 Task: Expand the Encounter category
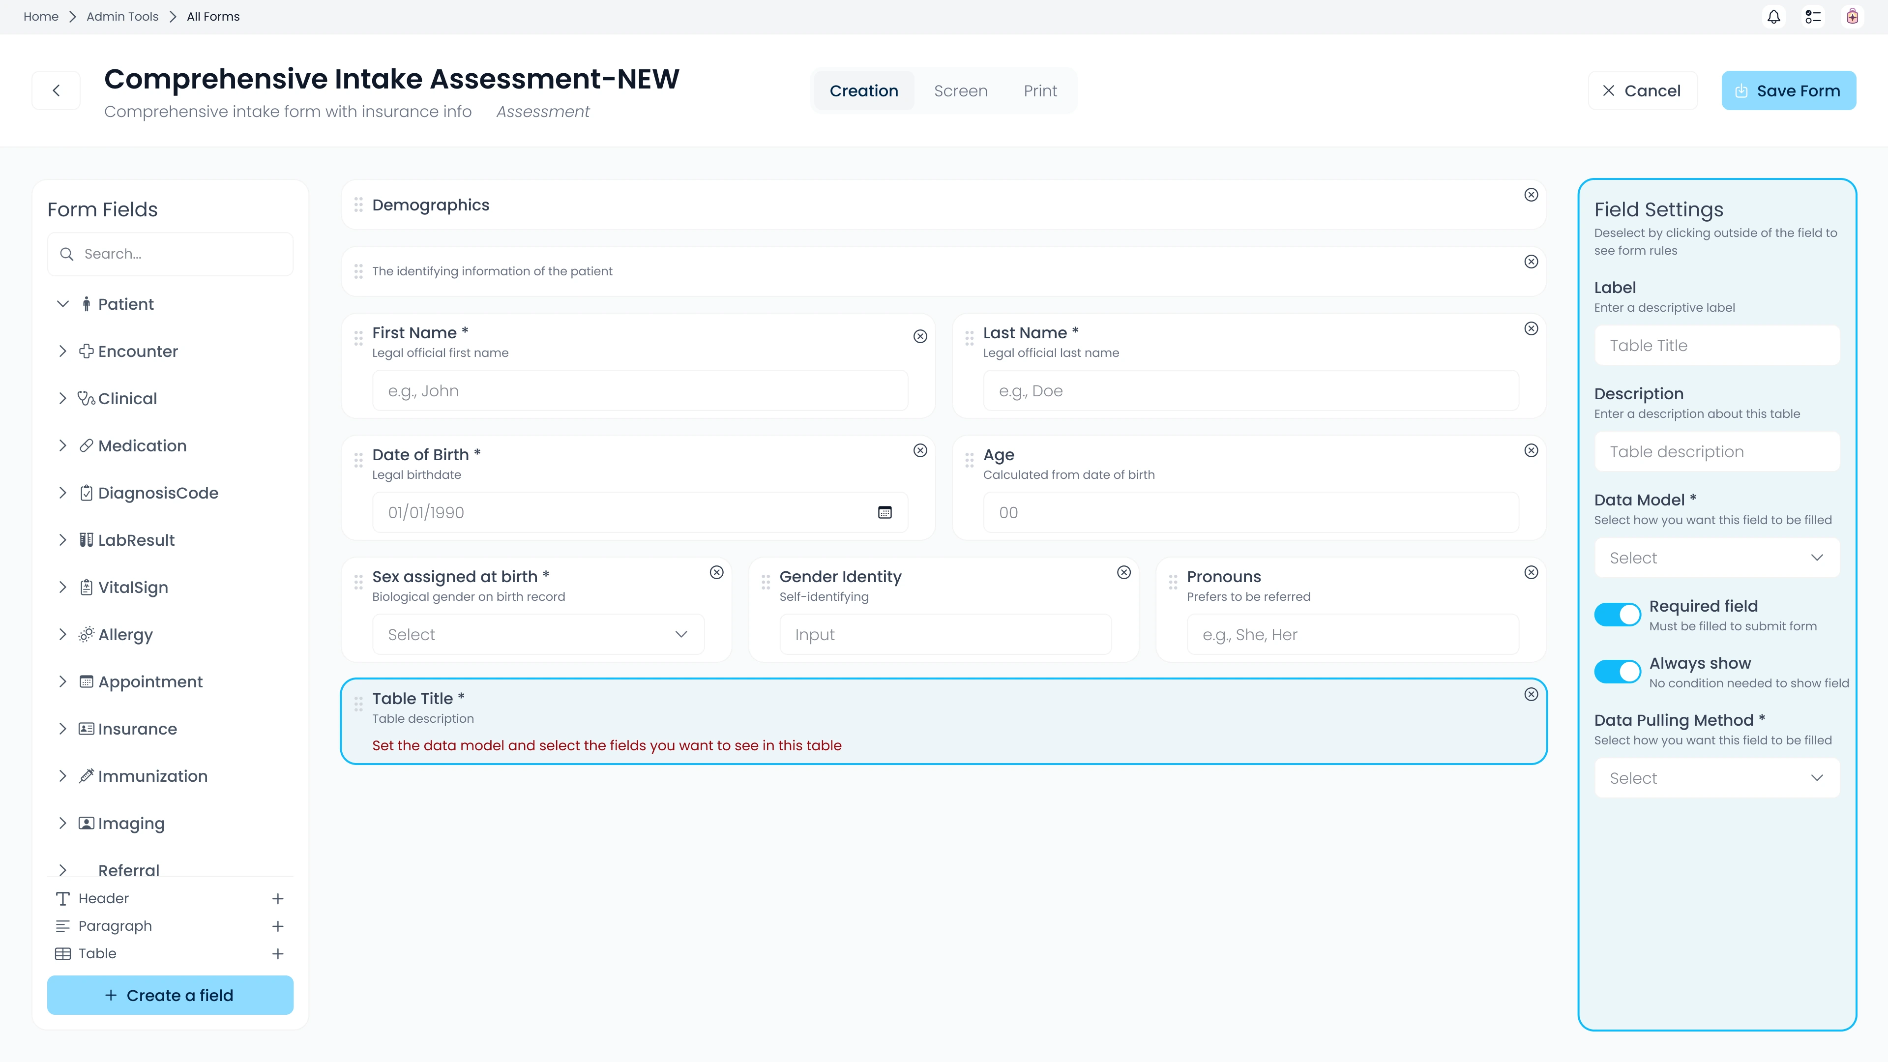(63, 352)
